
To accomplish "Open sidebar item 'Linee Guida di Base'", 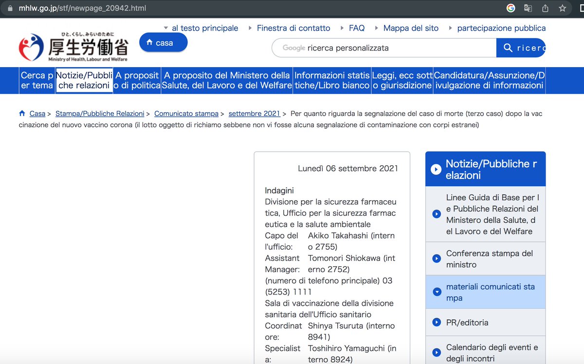I will [x=486, y=214].
